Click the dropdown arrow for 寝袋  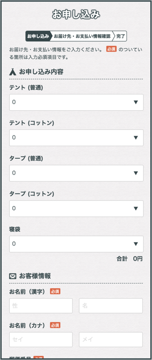[x=136, y=244]
